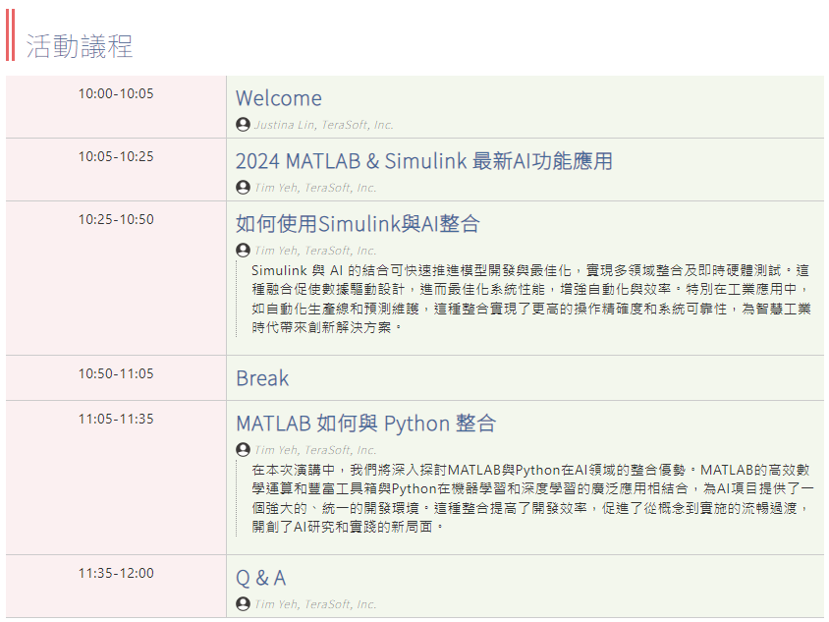Select the 10:25-10:50 time slot
The width and height of the screenshot is (829, 622).
(x=116, y=219)
